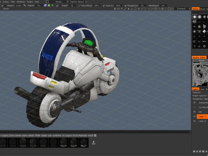Click the pressure icon before Opacity
The height and width of the screenshot is (156, 208).
pos(104,6)
